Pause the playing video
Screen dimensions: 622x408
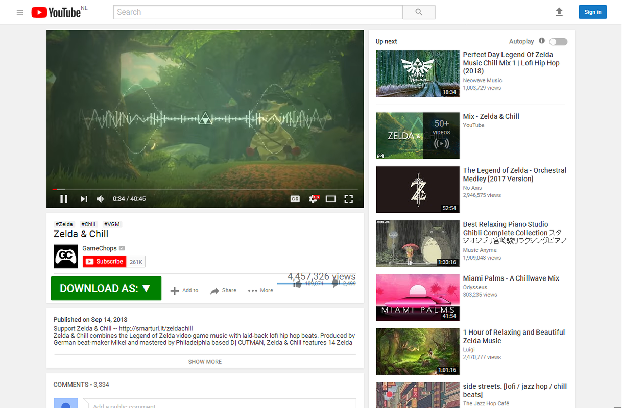(64, 199)
